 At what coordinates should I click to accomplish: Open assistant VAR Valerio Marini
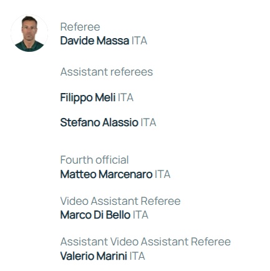[x=94, y=256]
